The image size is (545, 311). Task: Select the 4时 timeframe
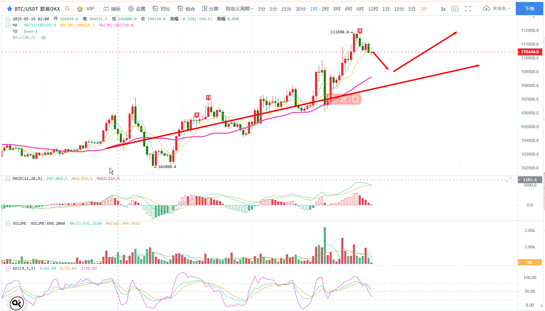pyautogui.click(x=348, y=9)
